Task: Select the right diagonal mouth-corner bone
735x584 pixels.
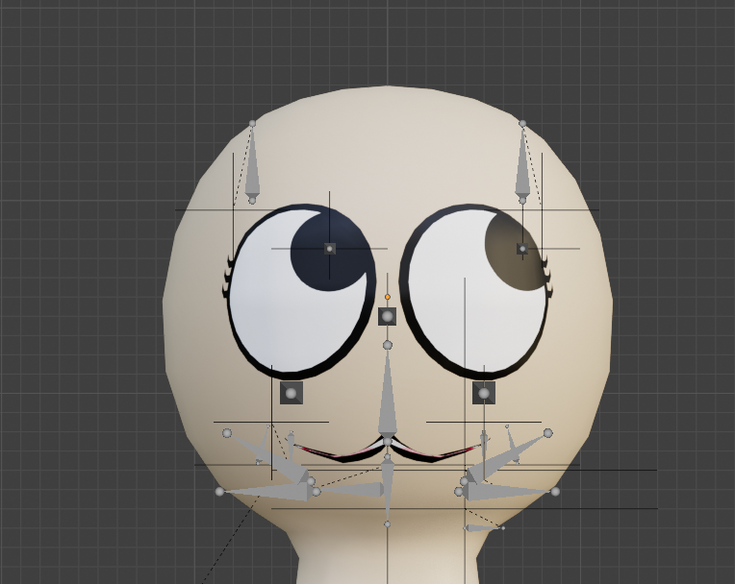Action: pyautogui.click(x=506, y=458)
